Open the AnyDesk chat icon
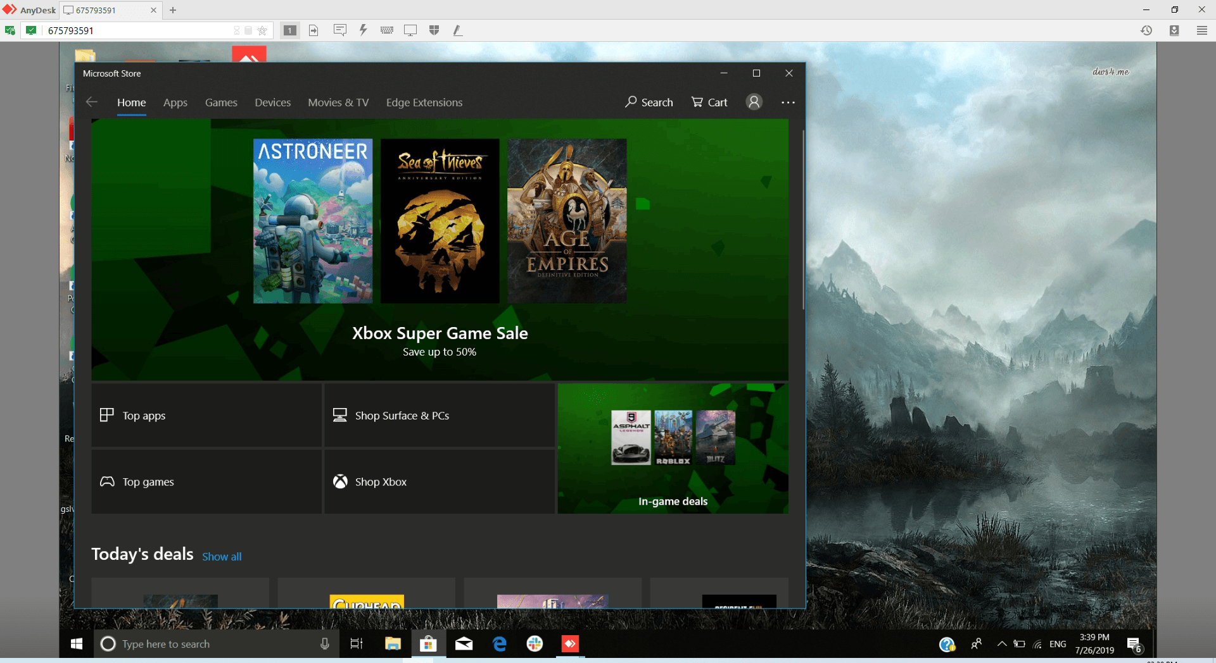1216x663 pixels. coord(340,30)
